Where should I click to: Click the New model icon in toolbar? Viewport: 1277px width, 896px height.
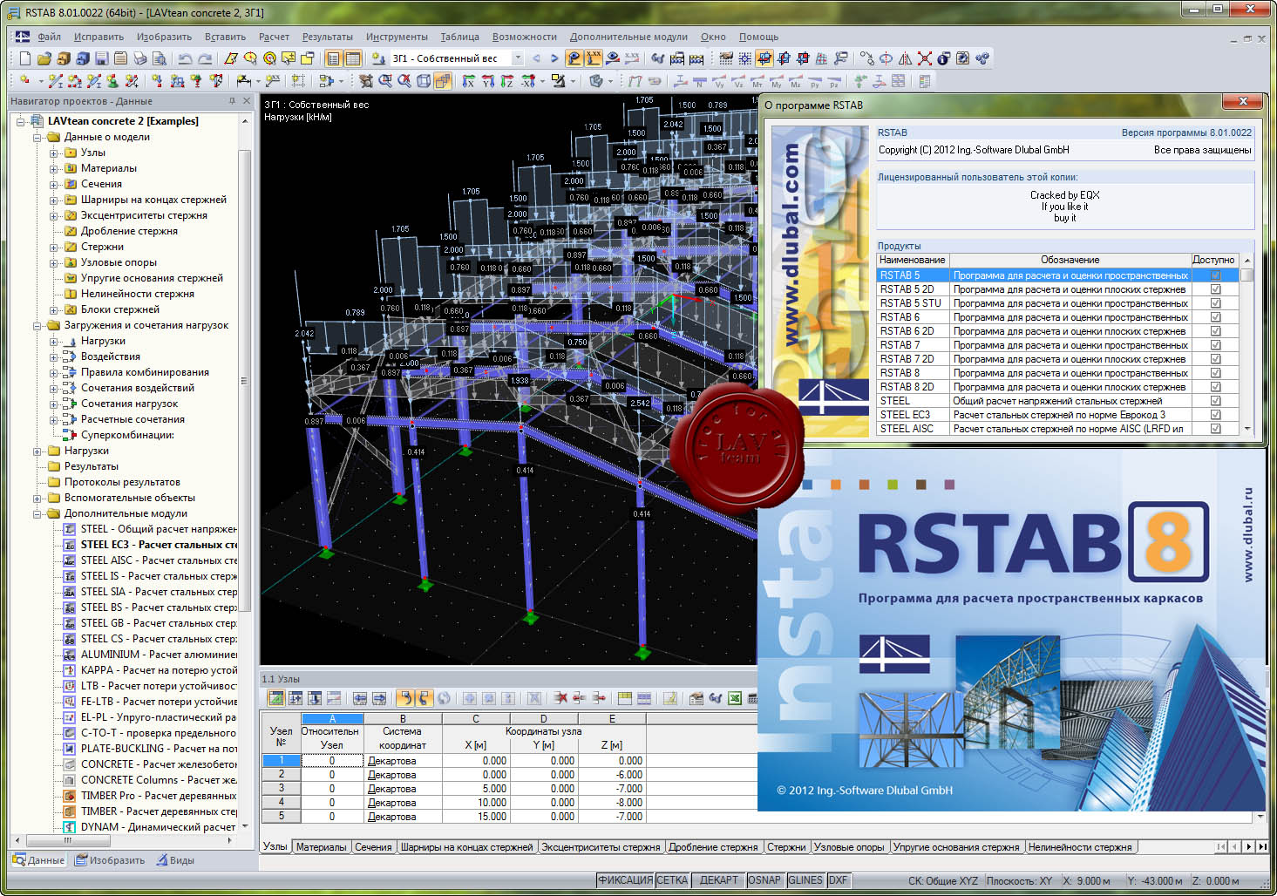(x=25, y=58)
